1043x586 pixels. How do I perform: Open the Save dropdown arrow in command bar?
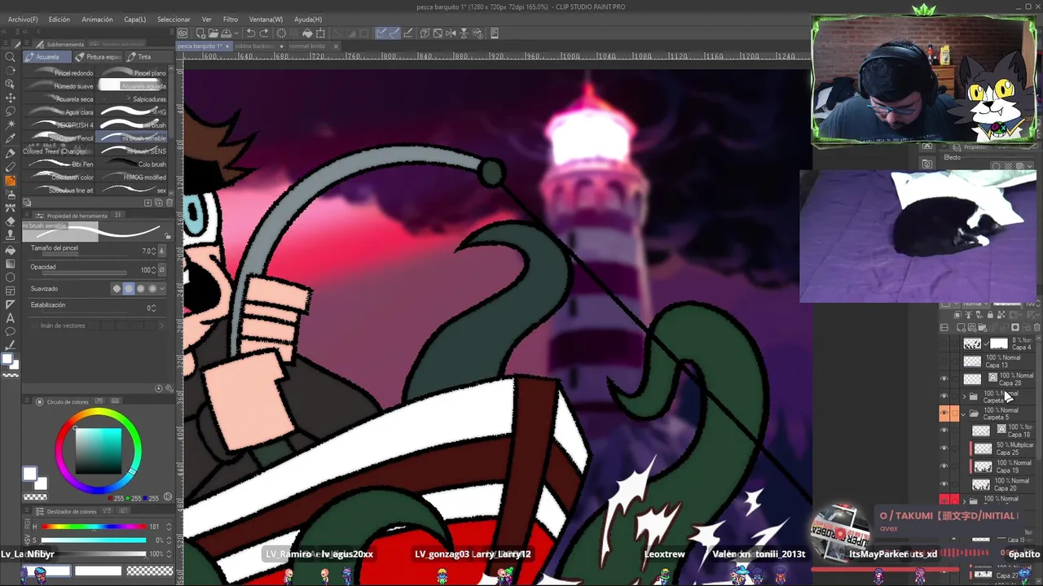[235, 33]
